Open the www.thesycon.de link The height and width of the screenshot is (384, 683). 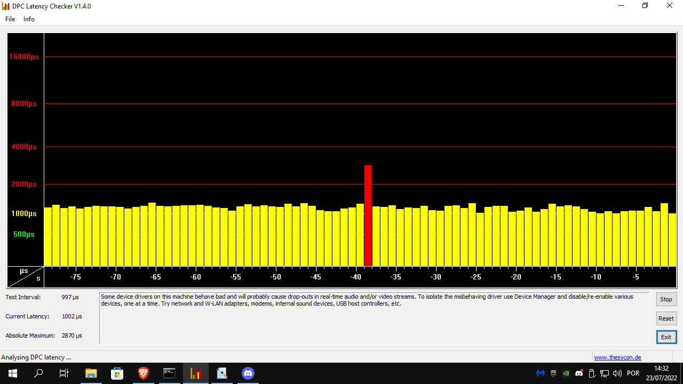(617, 357)
